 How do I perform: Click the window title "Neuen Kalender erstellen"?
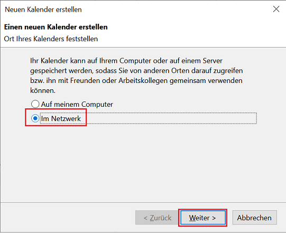43,10
